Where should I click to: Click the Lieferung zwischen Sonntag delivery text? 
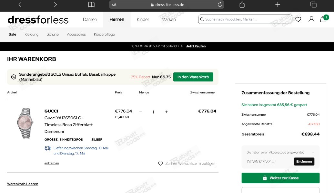(81, 151)
